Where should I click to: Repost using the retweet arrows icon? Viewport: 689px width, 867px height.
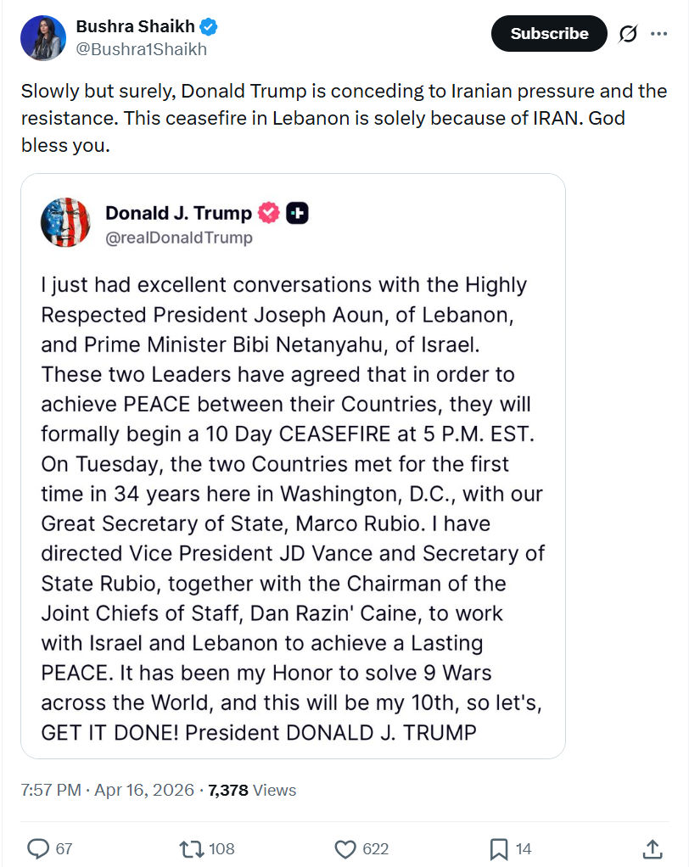[192, 848]
